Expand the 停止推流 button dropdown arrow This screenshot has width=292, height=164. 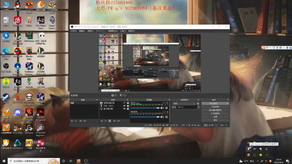click(227, 104)
